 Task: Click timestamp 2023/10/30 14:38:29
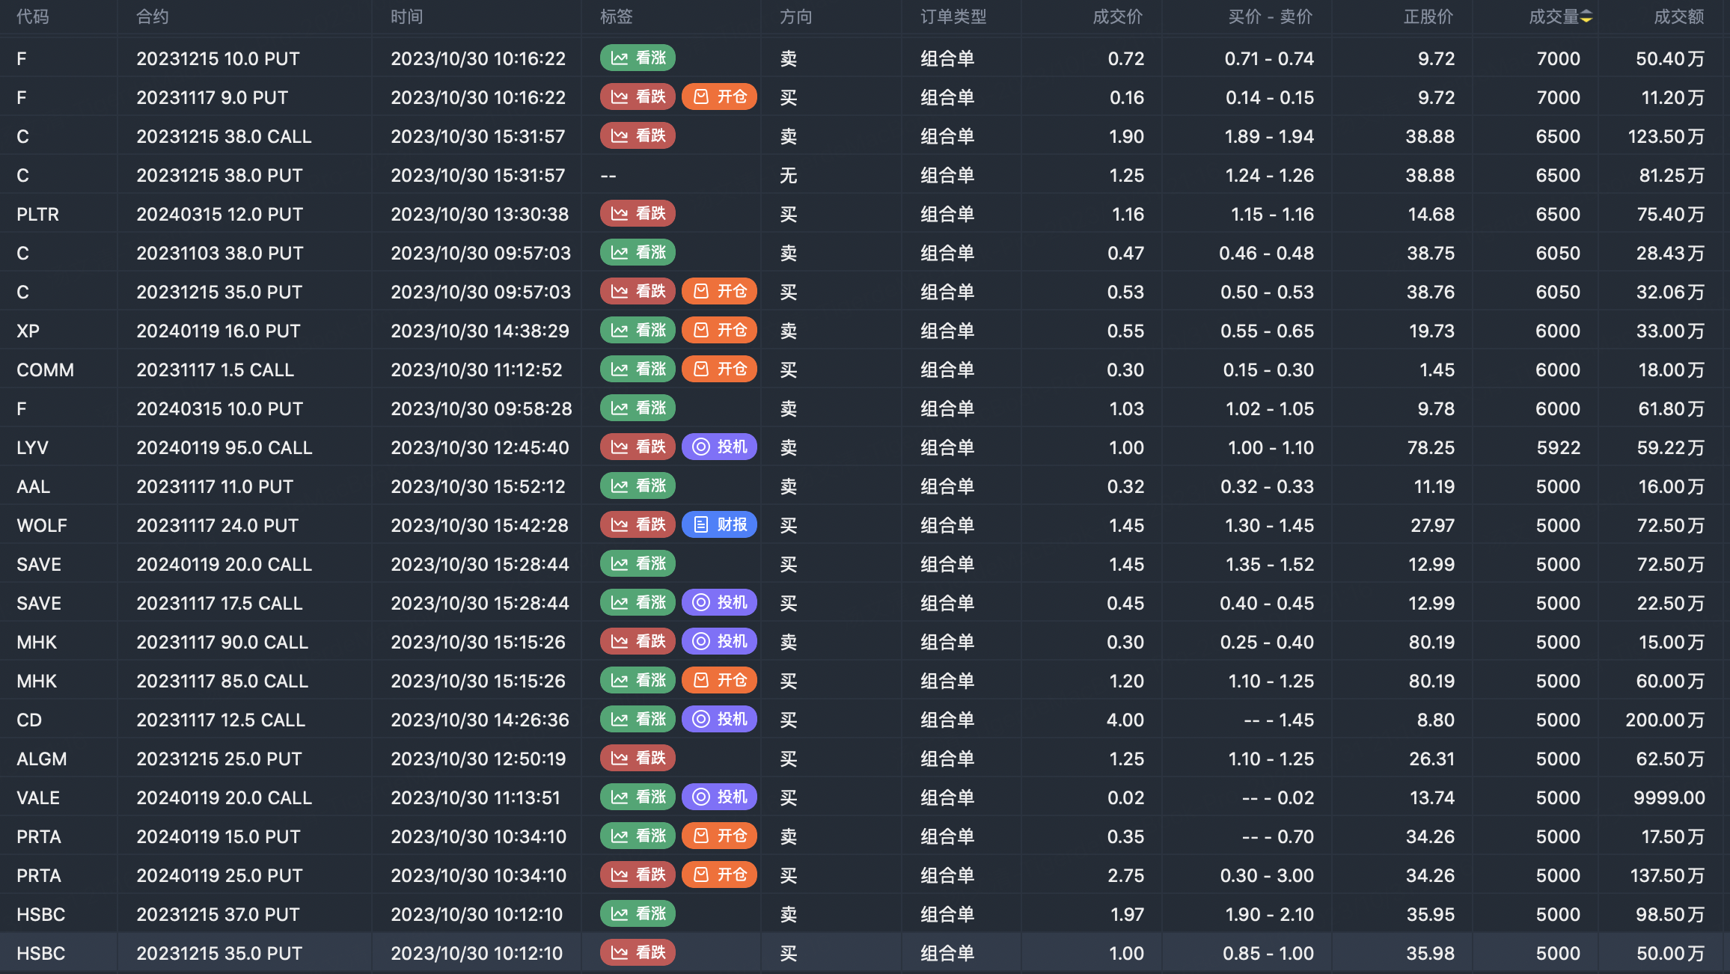click(x=480, y=331)
